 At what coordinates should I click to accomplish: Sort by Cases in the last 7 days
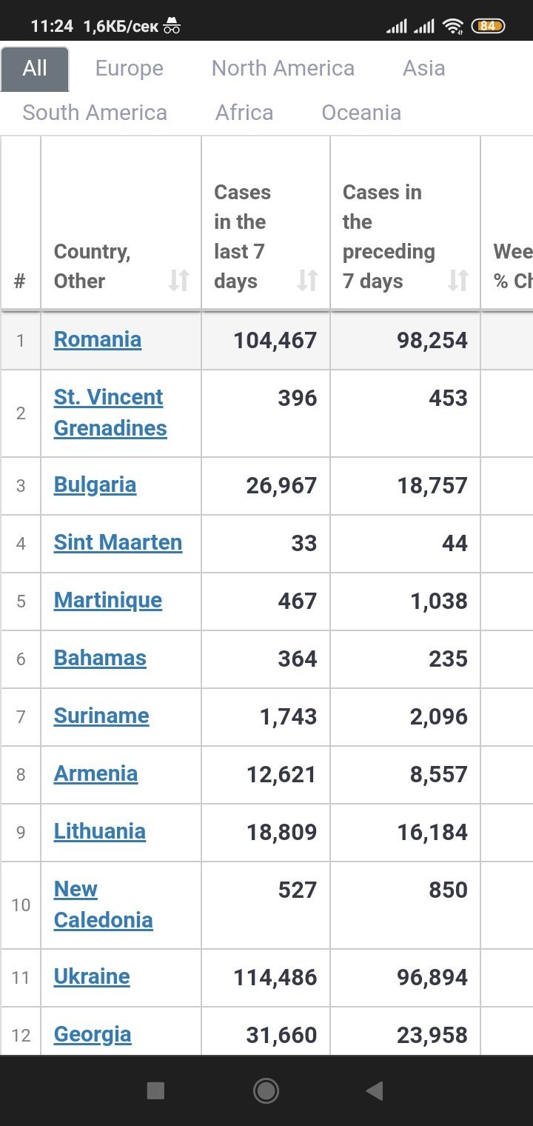point(308,281)
